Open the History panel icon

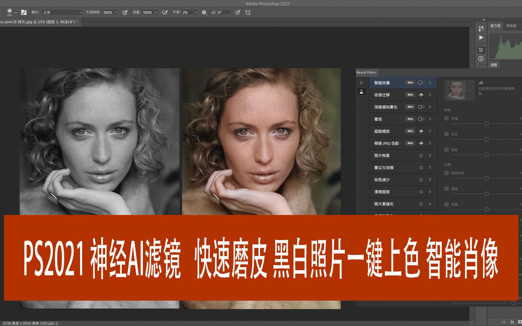[x=481, y=28]
